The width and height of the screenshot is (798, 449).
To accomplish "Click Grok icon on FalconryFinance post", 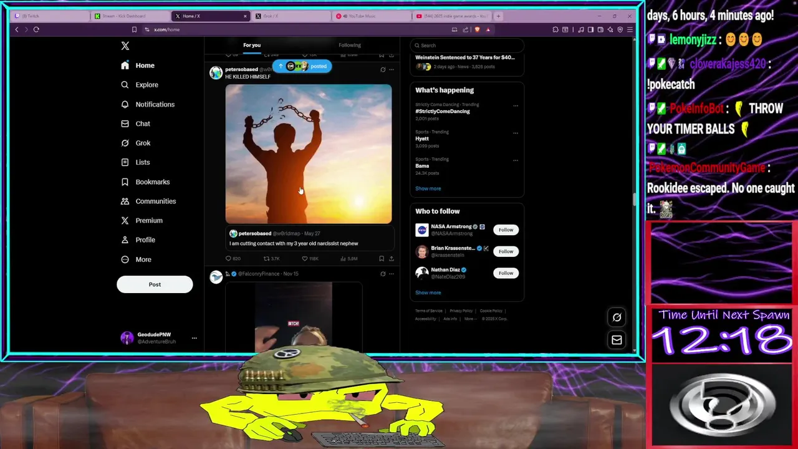I will (383, 274).
